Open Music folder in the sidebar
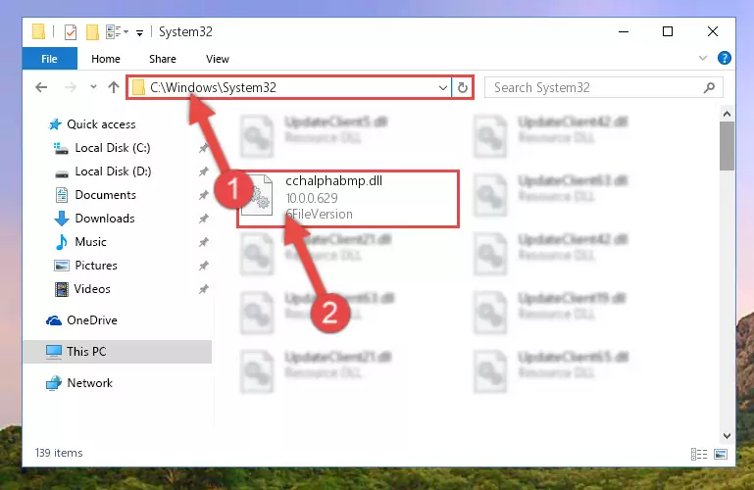 point(90,242)
